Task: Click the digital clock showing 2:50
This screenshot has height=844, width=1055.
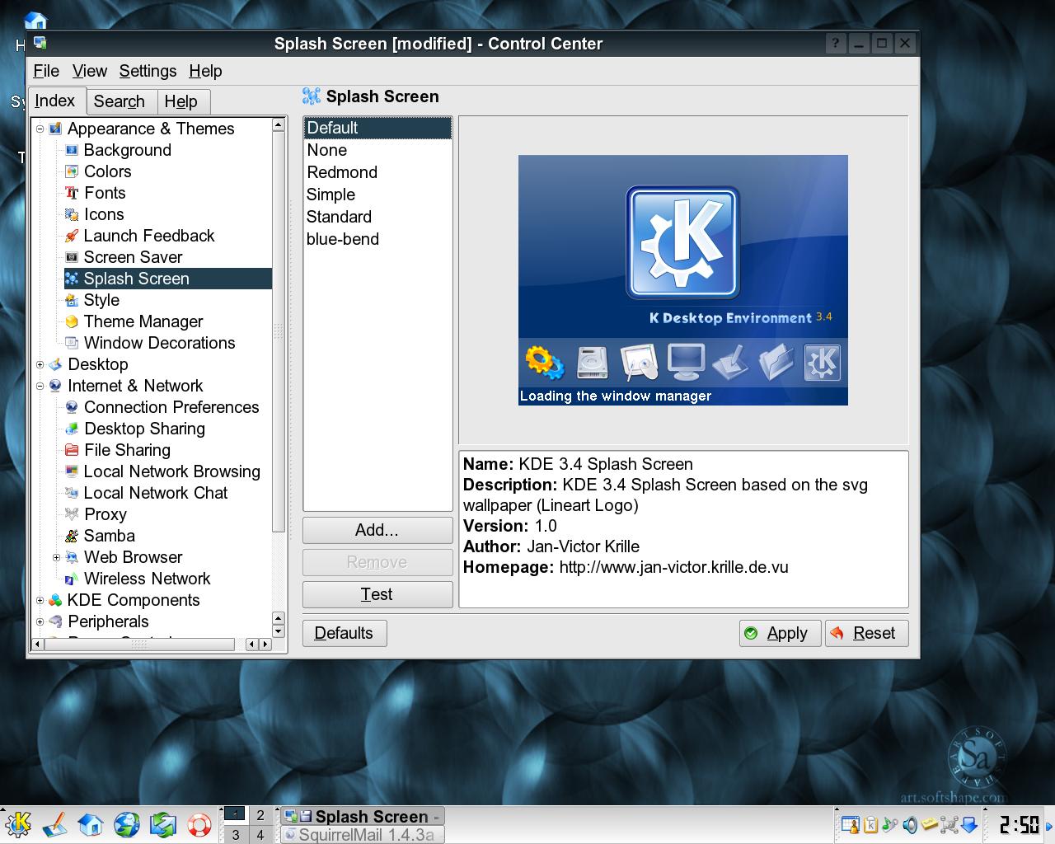Action: click(1019, 824)
